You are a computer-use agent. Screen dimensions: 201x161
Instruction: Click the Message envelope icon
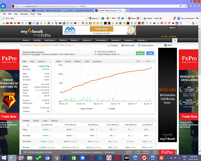109,45
